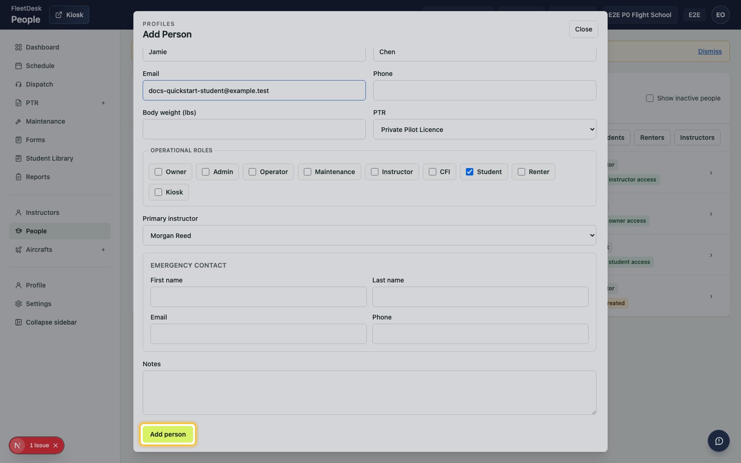Viewport: 741px width, 463px height.
Task: Check the Operator role checkbox
Action: [x=252, y=172]
